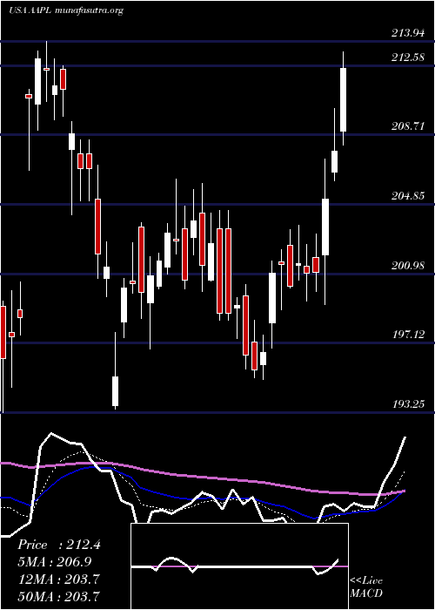435x610 pixels.
Task: Click the 197.12 price level label
Action: pos(407,335)
